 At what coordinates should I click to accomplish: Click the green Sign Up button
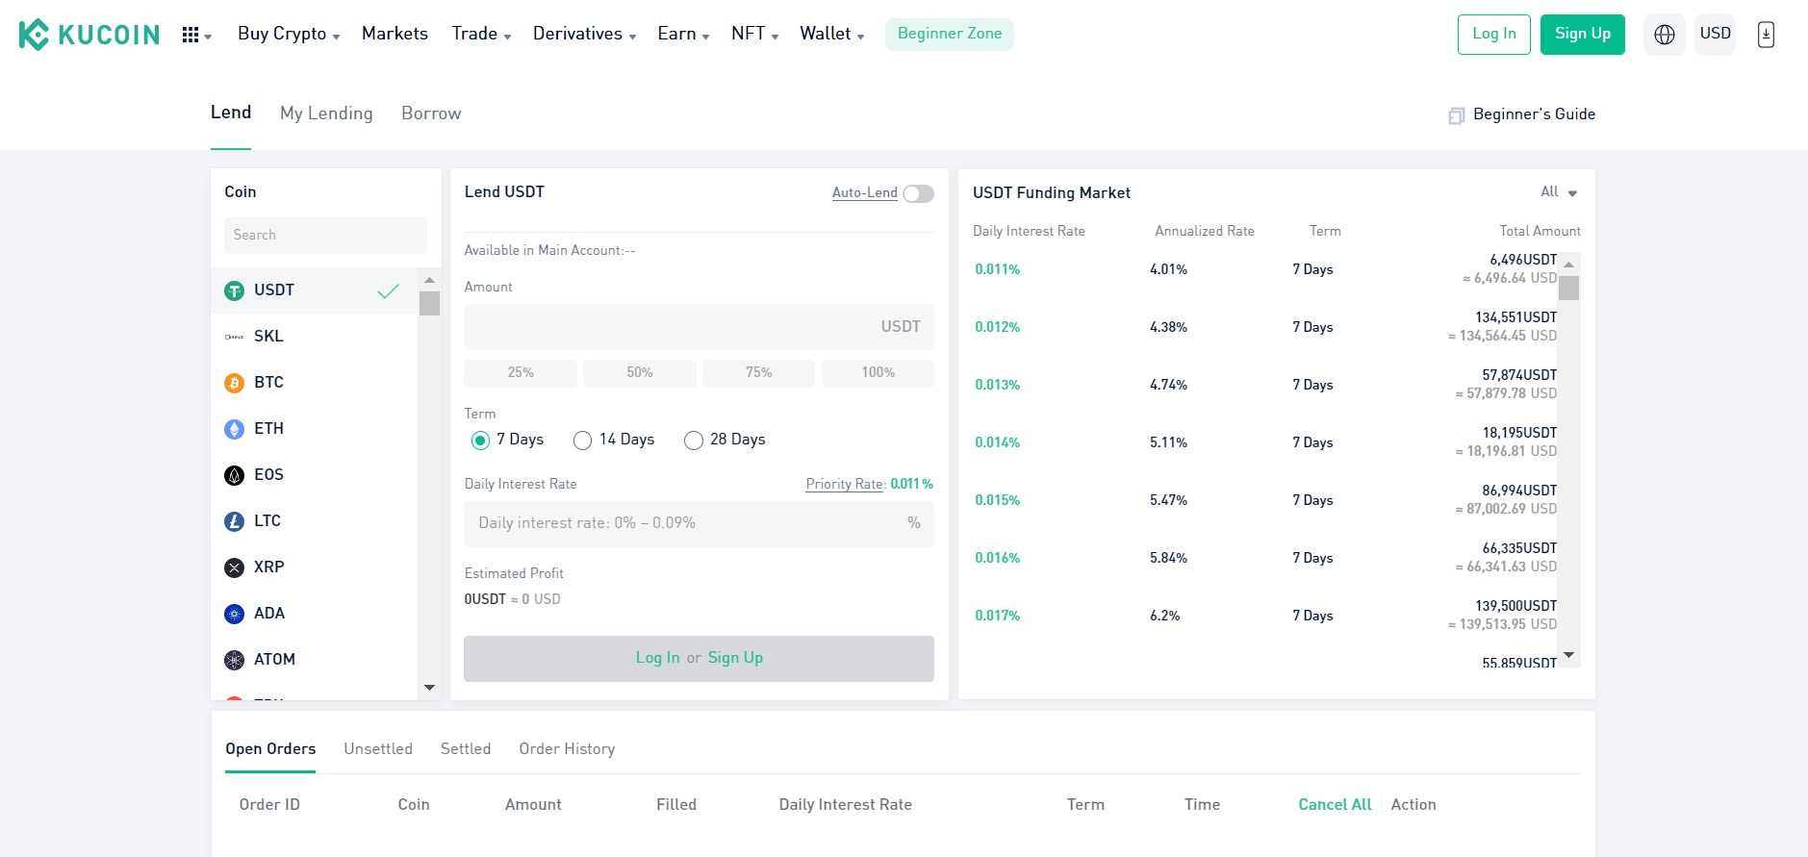[x=1582, y=35]
